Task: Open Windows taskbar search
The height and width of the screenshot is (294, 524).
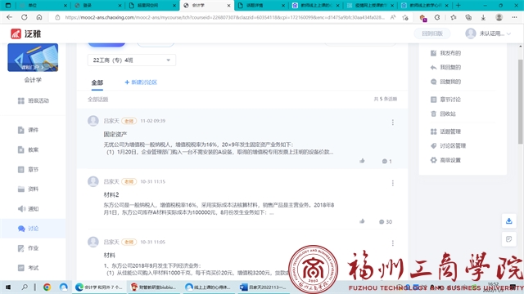Action: point(25,287)
